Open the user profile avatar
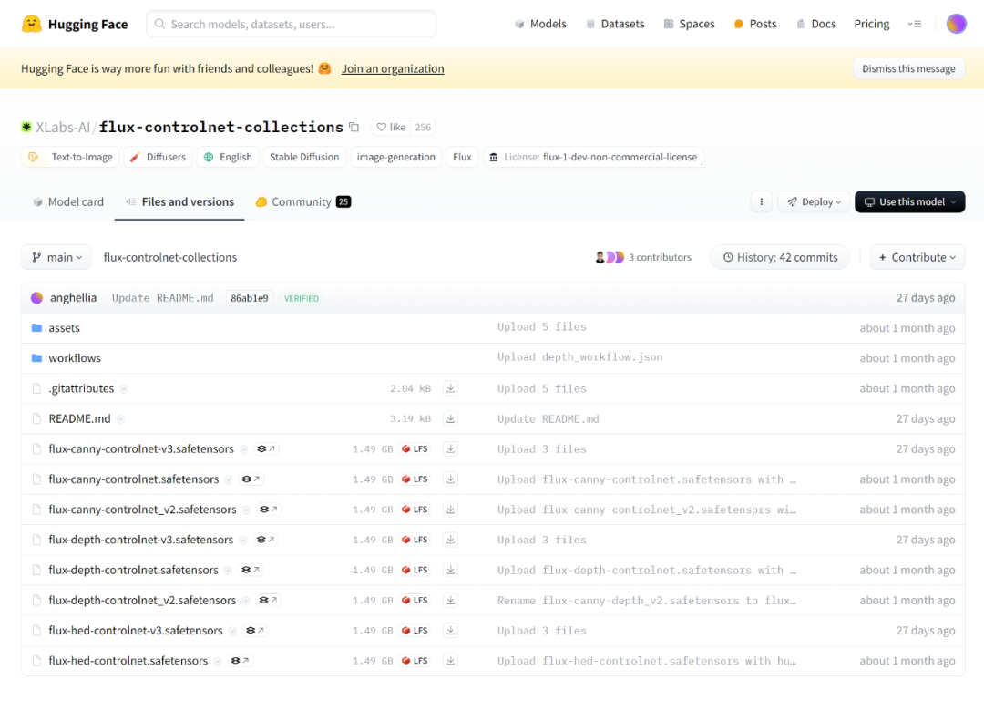984x711 pixels. click(x=956, y=24)
